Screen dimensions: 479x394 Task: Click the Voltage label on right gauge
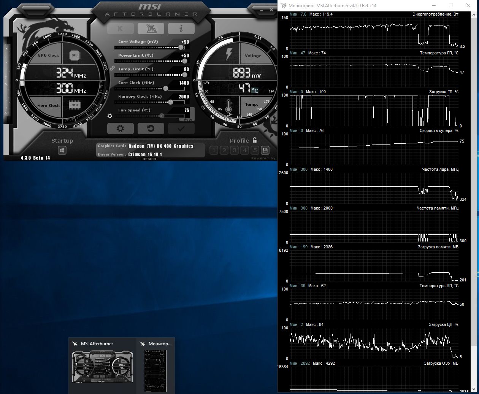click(x=253, y=56)
